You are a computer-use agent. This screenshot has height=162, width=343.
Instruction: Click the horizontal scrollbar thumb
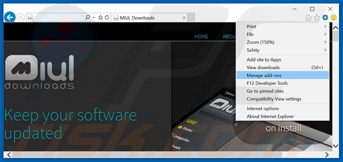click(147, 155)
